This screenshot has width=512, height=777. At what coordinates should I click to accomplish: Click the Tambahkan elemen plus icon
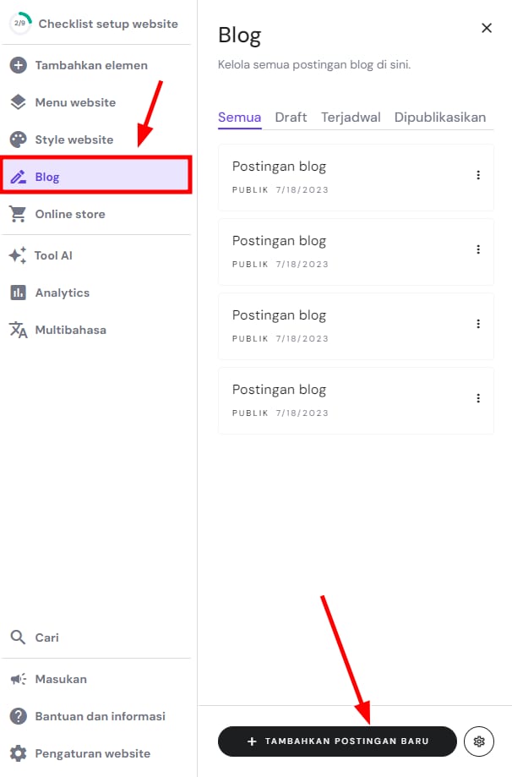19,65
